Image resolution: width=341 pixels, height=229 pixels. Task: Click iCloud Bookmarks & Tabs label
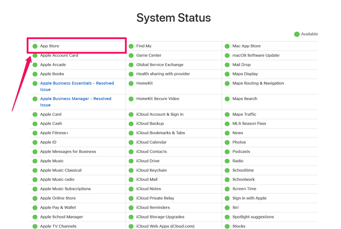click(161, 133)
